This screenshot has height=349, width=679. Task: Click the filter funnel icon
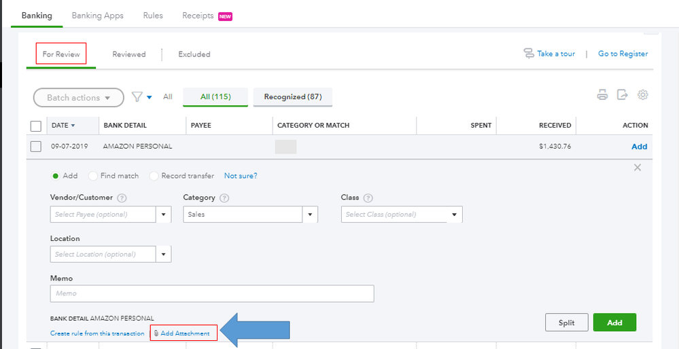137,97
